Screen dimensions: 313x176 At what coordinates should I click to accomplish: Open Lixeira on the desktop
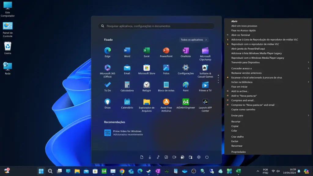point(8,48)
